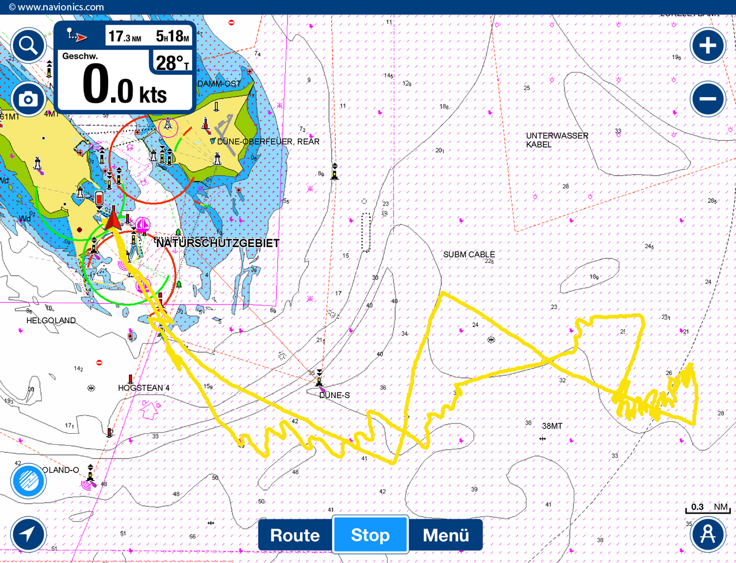Screen dimensions: 736x563
Task: Tap the 5H18M elapsed time
Action: click(x=172, y=36)
